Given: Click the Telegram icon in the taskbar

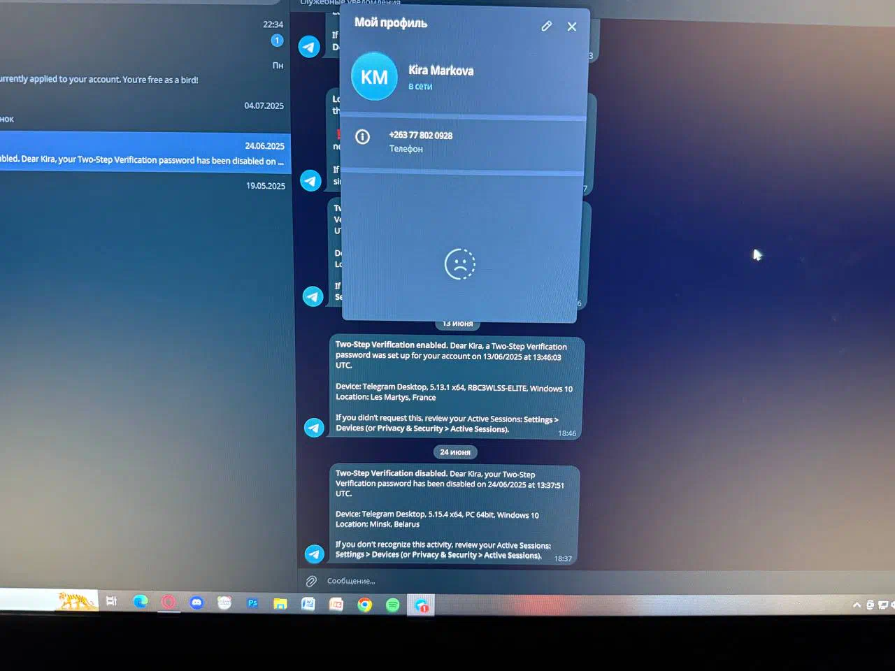Looking at the screenshot, I should coord(422,605).
